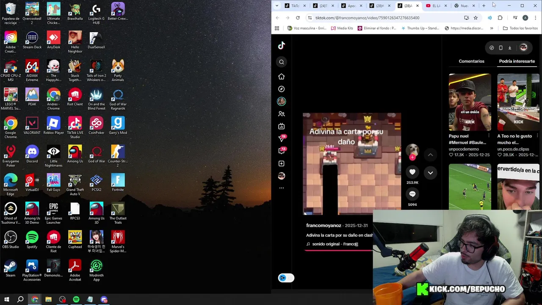Go to previous video up arrow
542x305 pixels.
tap(430, 155)
